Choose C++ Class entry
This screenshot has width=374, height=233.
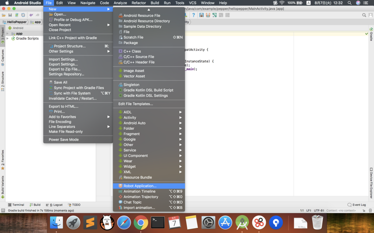(x=149, y=51)
